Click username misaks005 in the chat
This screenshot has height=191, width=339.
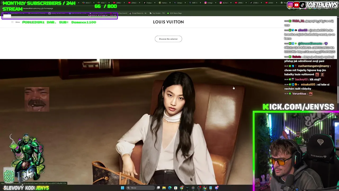[x=308, y=84]
